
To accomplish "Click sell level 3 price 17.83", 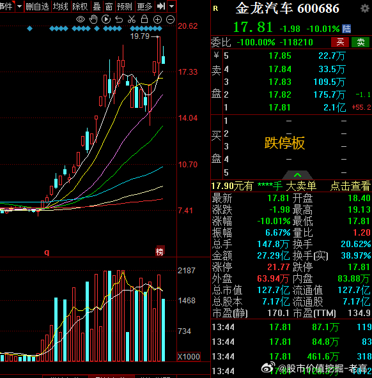I will point(280,82).
